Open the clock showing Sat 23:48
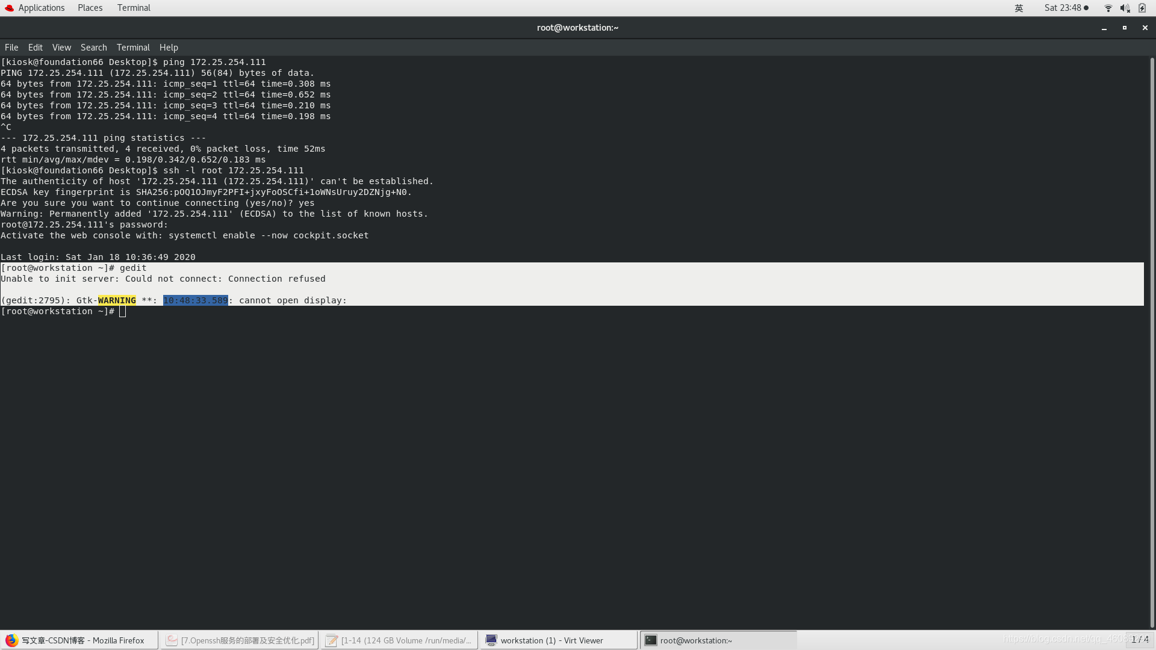 point(1066,8)
